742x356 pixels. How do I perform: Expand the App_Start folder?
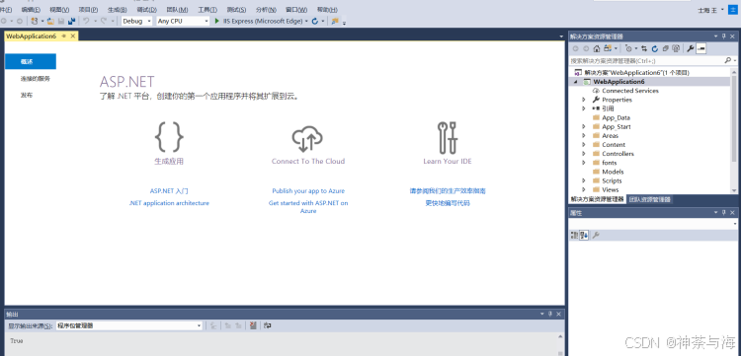click(584, 126)
